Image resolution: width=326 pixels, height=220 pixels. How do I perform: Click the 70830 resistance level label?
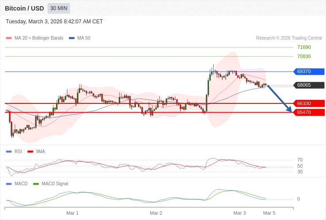[304, 57]
